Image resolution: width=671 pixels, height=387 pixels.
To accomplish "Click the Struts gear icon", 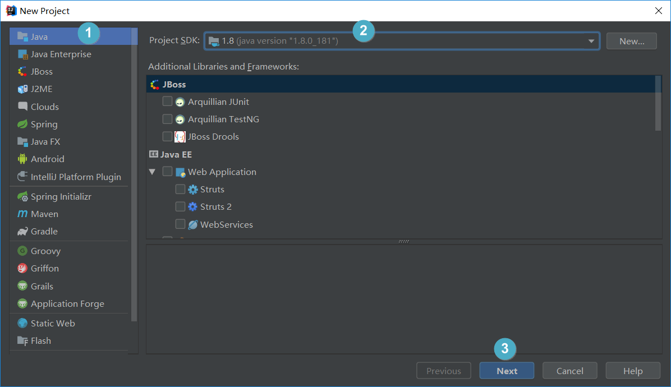I will [x=193, y=190].
